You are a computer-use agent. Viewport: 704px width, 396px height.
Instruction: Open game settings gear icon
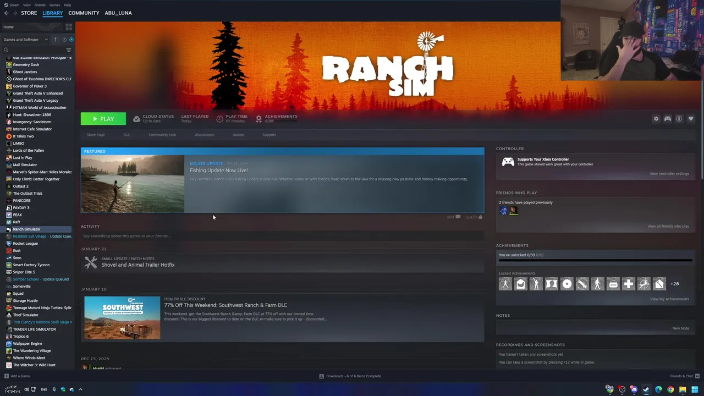coord(656,119)
